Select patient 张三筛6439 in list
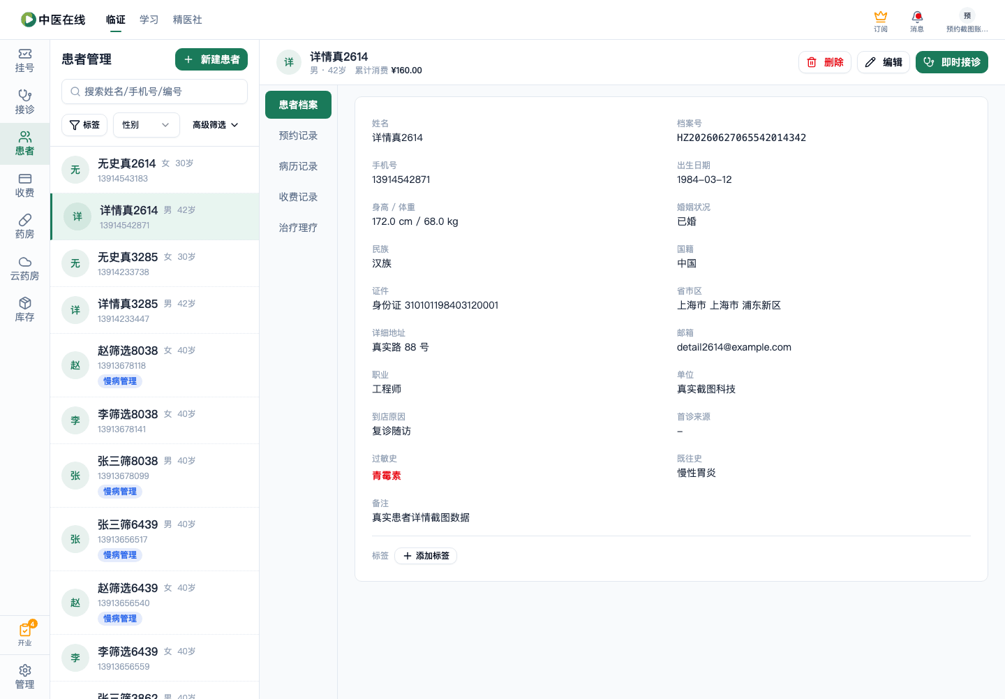1005x699 pixels. [155, 539]
